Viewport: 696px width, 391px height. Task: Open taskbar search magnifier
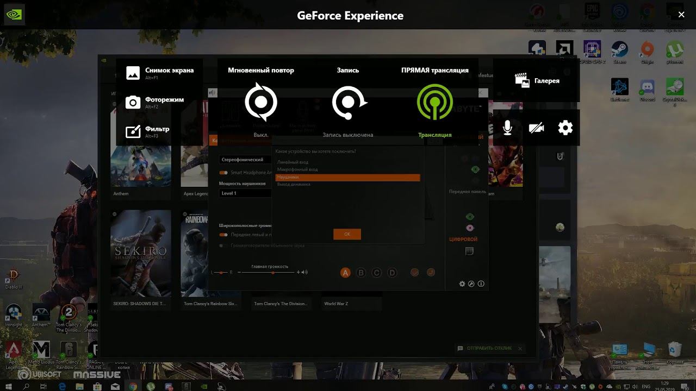[x=27, y=386]
